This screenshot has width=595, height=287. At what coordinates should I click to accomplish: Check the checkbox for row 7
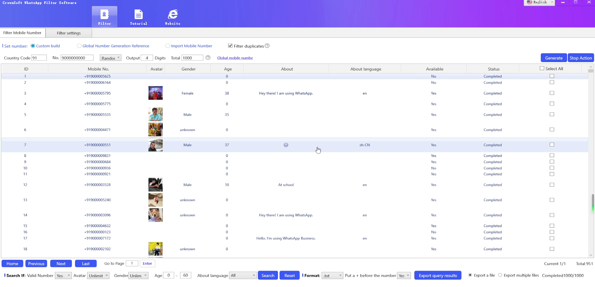552,145
